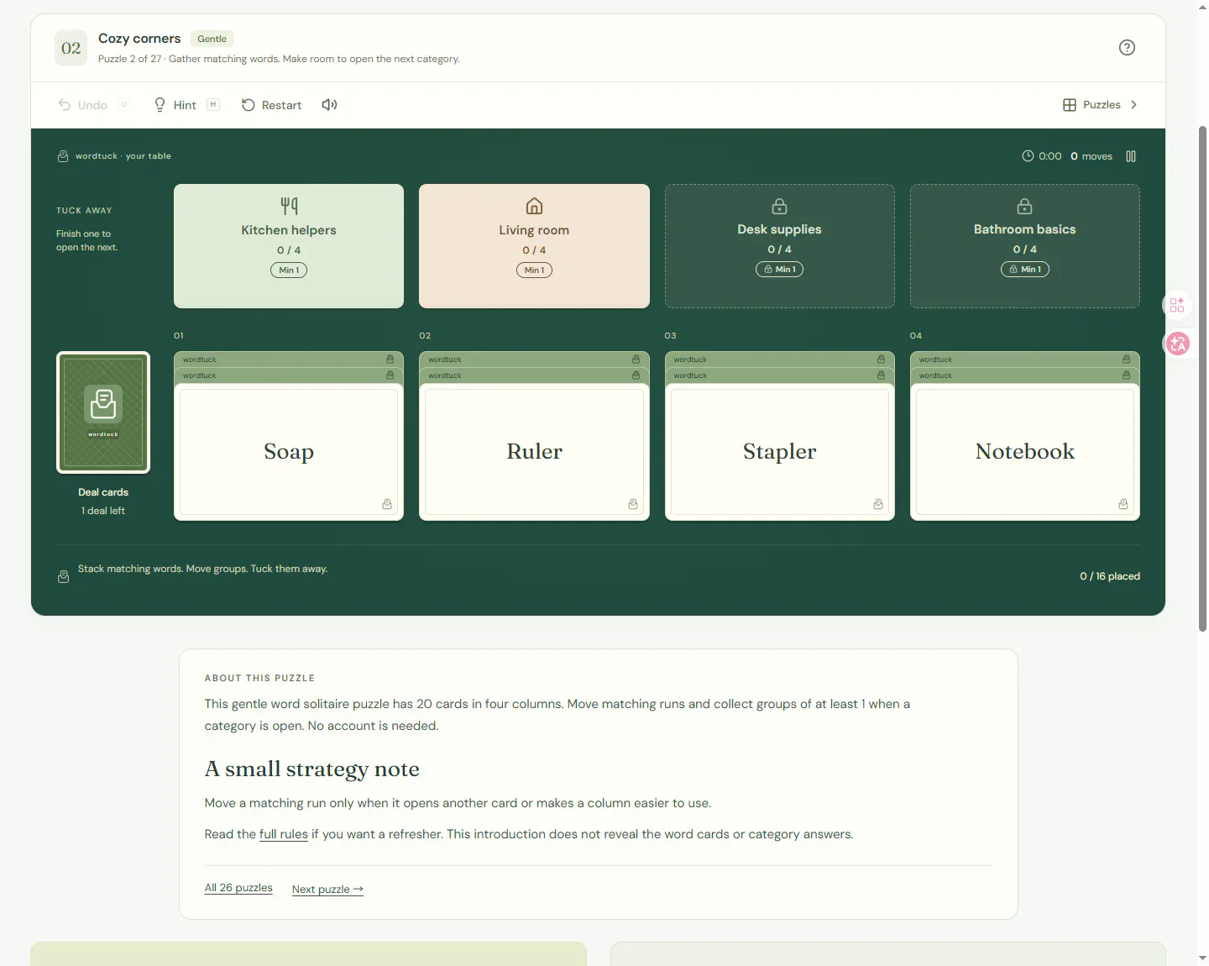Click the locked Desk supplies category

tap(779, 246)
